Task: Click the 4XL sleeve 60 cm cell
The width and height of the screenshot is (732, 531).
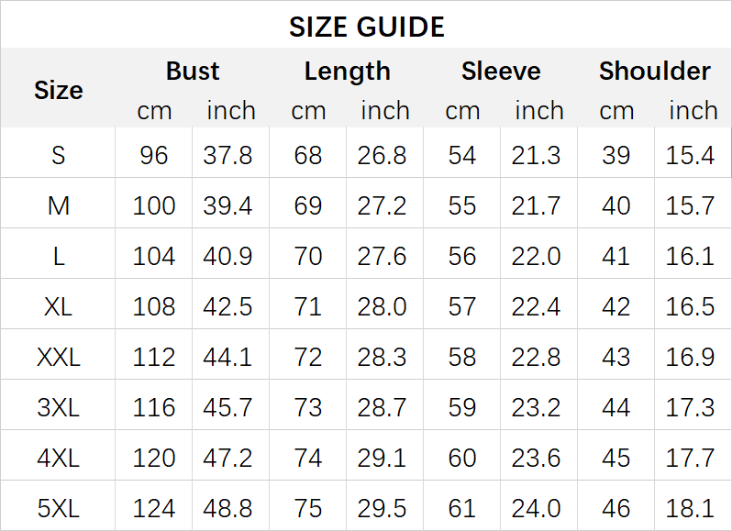Action: (462, 457)
